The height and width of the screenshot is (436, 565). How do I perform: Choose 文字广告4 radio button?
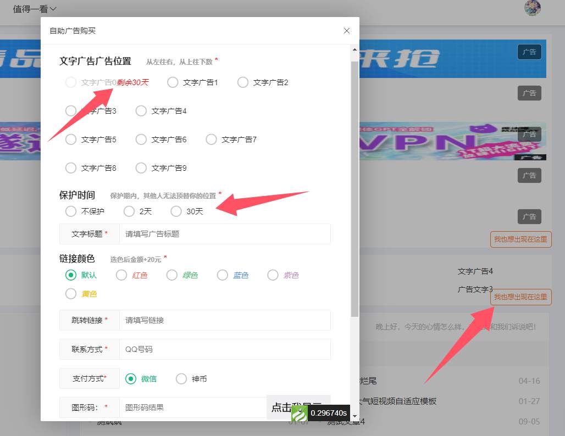click(141, 111)
